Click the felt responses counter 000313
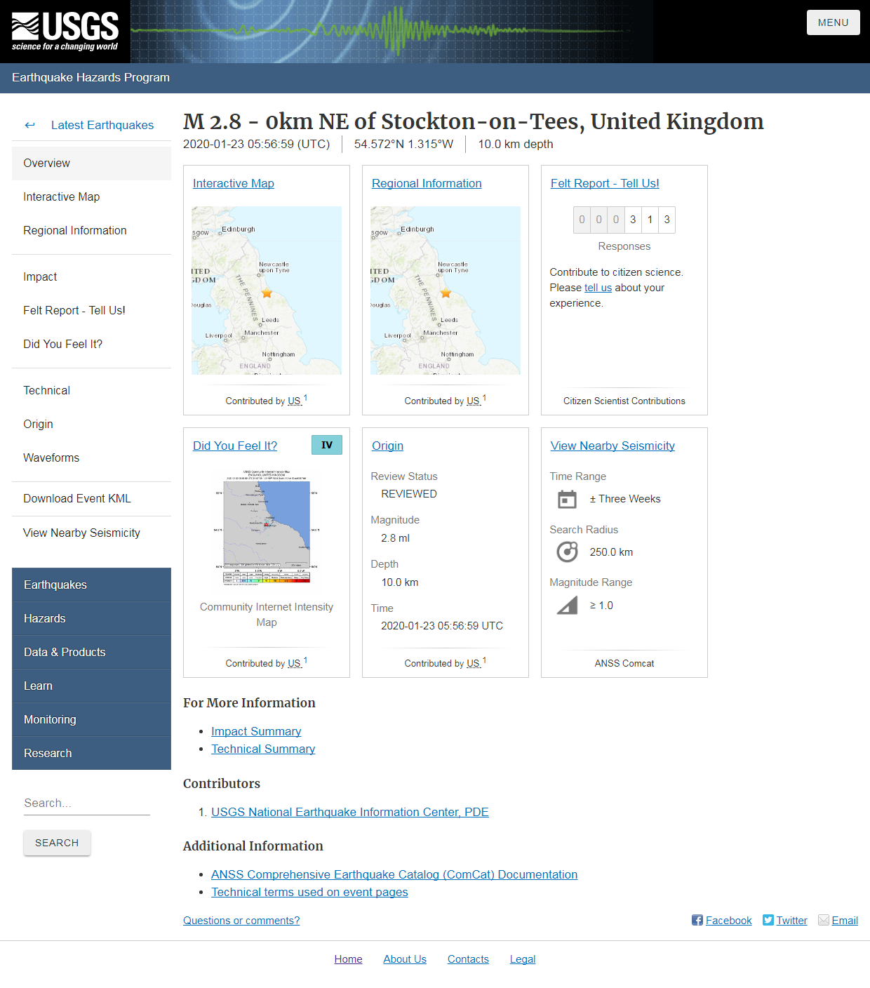870x988 pixels. (624, 220)
